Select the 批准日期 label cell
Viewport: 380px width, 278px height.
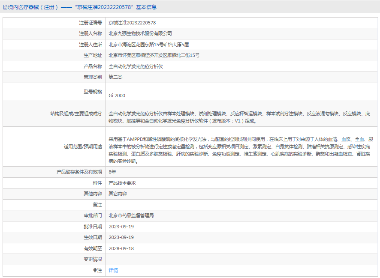pyautogui.click(x=54, y=227)
